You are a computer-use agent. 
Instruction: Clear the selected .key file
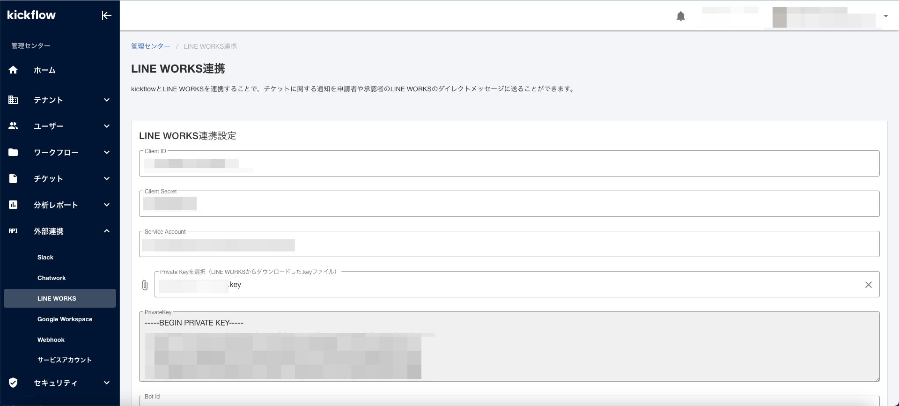pyautogui.click(x=869, y=285)
